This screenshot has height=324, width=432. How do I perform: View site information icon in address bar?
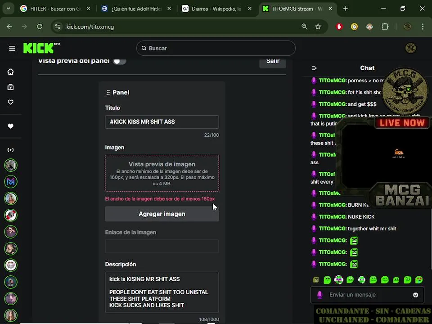pos(58,27)
